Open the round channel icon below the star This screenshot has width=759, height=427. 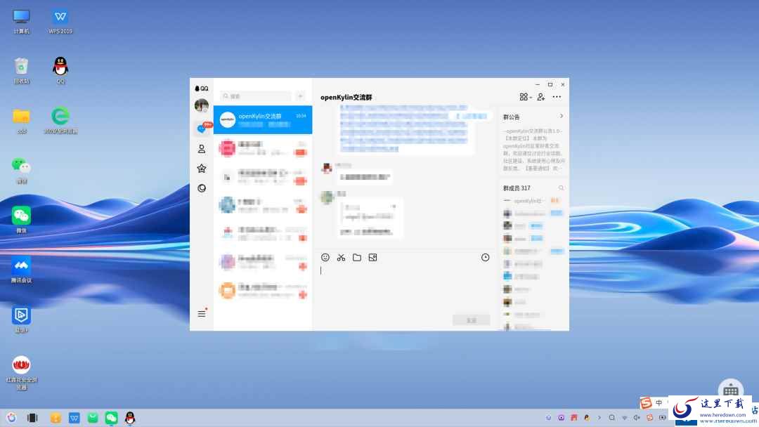coord(202,188)
